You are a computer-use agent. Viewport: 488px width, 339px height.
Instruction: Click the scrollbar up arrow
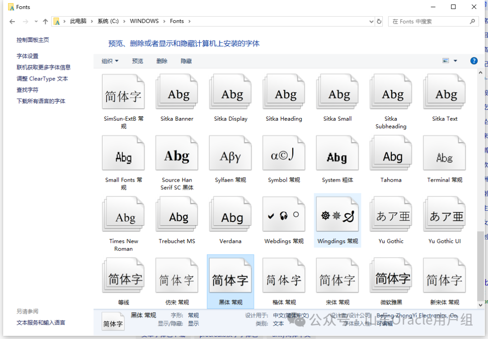point(480,72)
